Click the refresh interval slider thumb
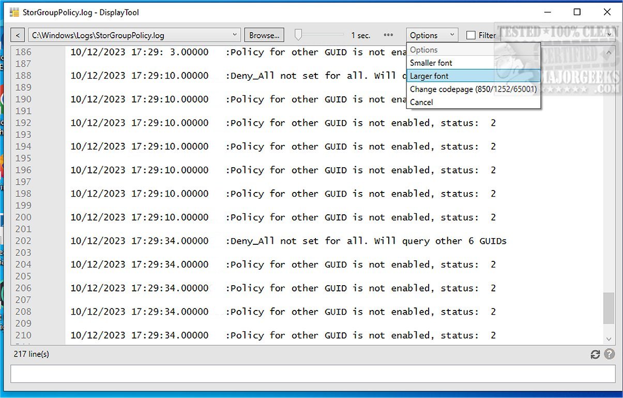The image size is (623, 398). (x=298, y=35)
